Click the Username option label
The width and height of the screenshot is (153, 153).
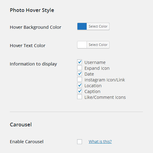tap(95, 62)
